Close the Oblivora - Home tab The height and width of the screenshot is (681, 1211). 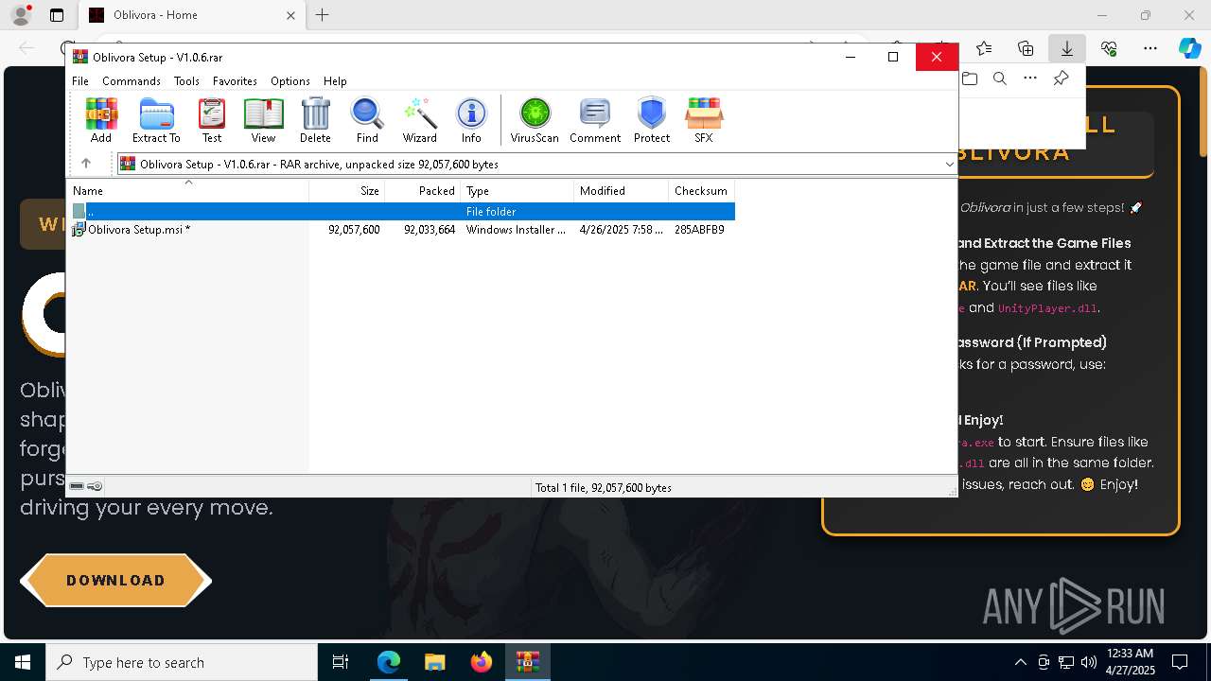pos(290,15)
